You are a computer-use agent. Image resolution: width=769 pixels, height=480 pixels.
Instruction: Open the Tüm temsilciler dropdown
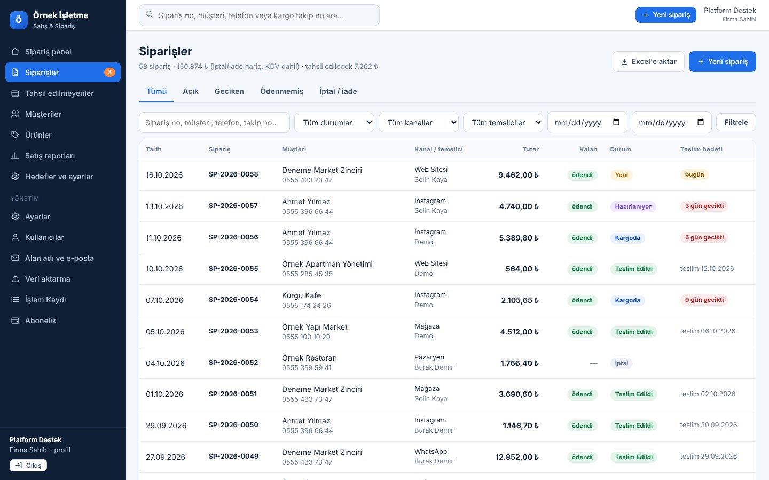503,123
